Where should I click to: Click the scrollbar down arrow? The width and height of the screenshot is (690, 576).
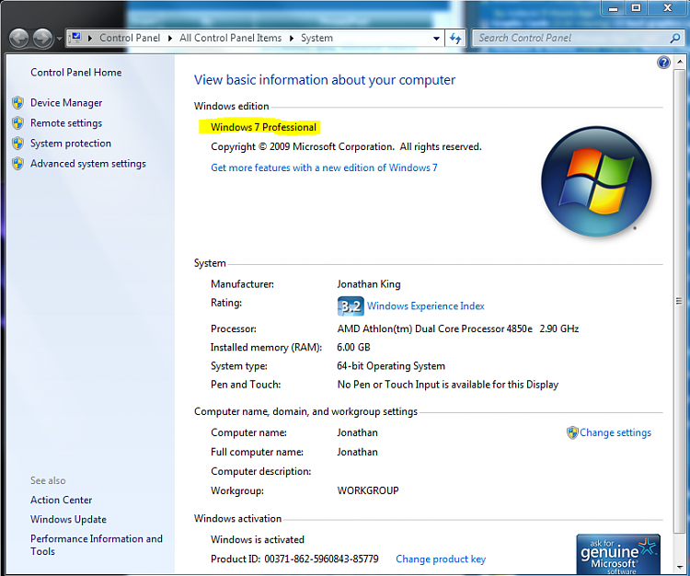point(680,568)
